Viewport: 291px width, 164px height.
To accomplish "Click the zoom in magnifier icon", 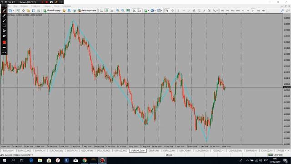I will tap(118, 10).
